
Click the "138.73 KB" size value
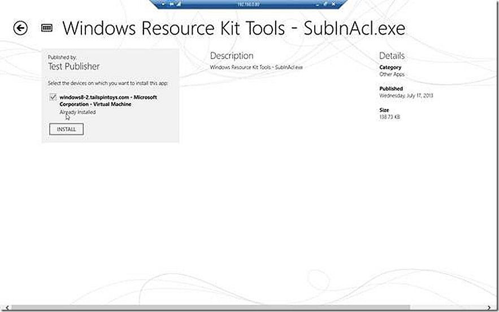[x=389, y=117]
